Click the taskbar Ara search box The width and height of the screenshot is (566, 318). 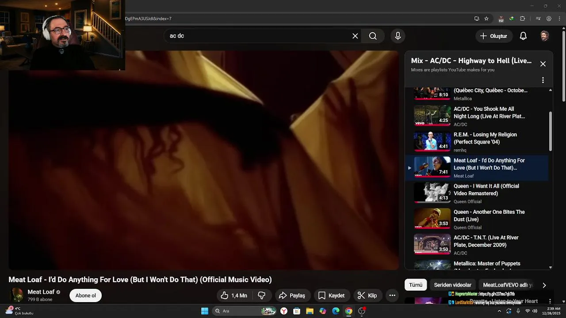pos(244,311)
